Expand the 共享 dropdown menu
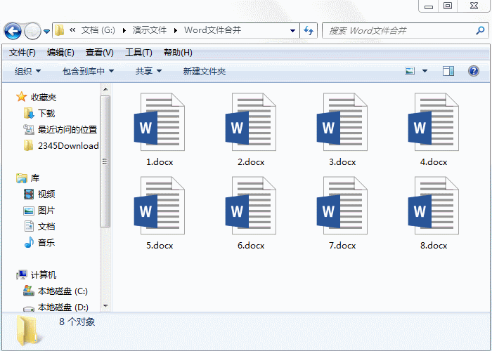This screenshot has height=351, width=492. 159,71
